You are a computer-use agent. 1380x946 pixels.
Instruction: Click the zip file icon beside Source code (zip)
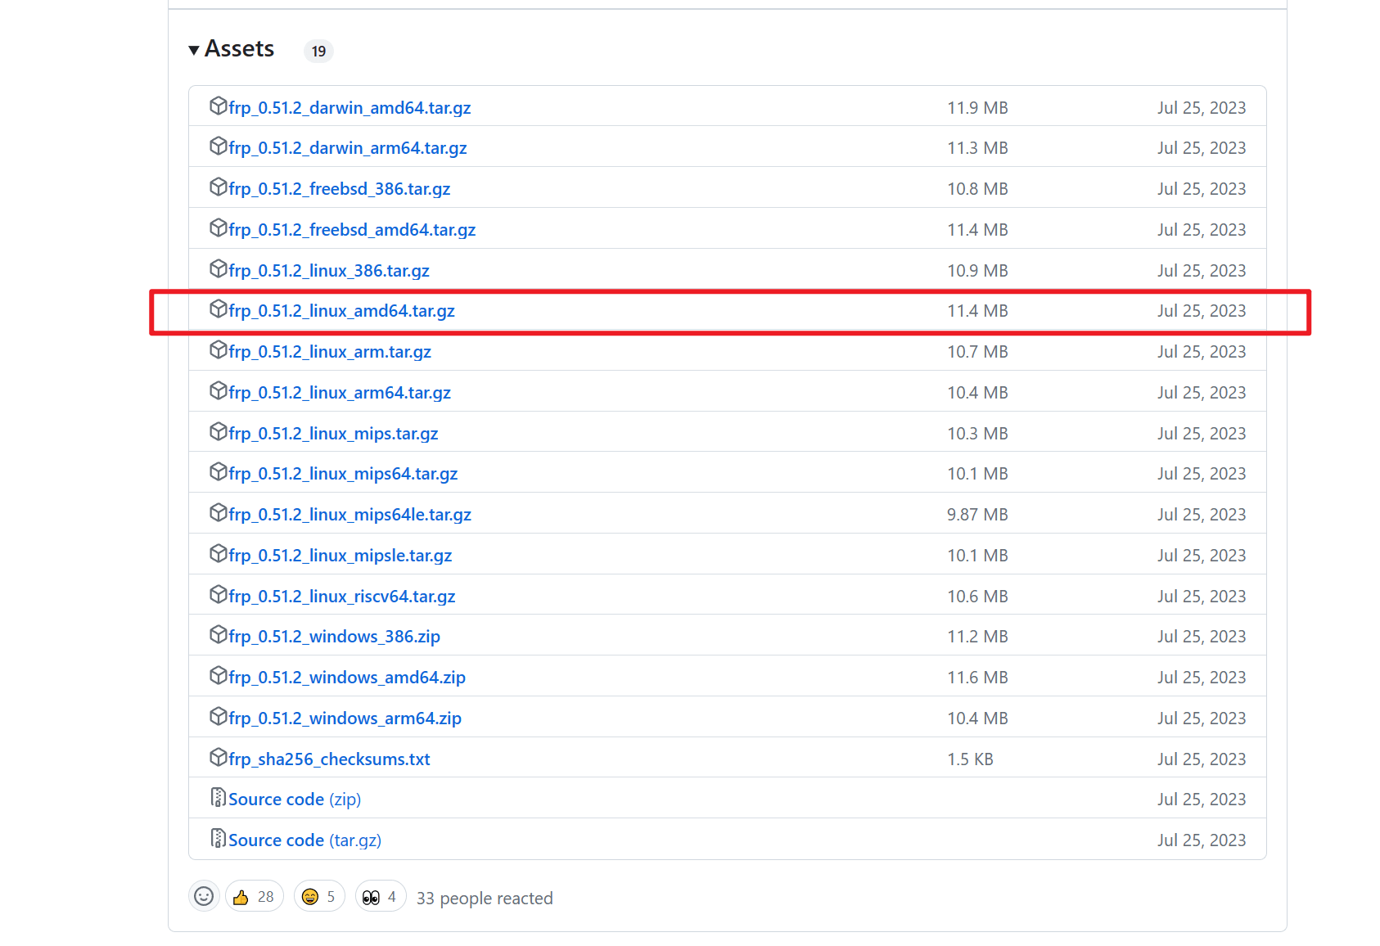pos(218,798)
